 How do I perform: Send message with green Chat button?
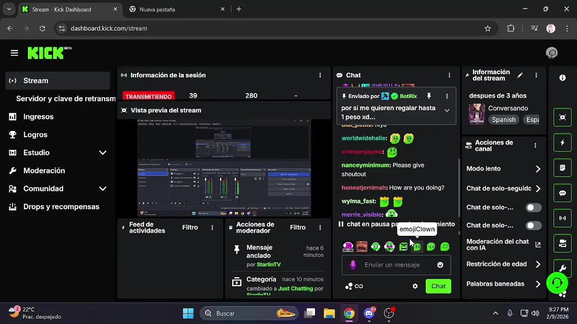click(x=438, y=286)
